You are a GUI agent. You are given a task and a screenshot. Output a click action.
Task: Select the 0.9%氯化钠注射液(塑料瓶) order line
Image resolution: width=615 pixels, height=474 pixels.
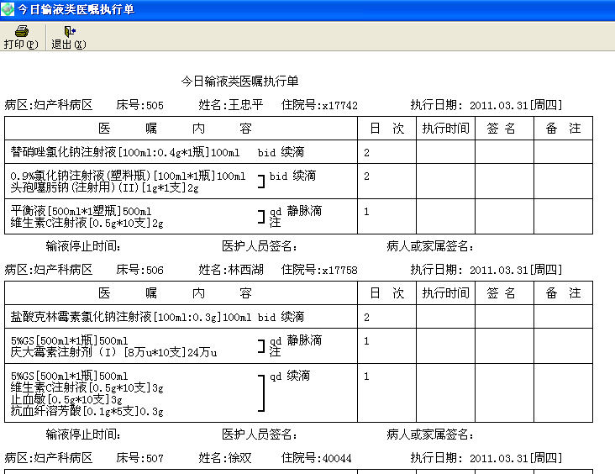[128, 176]
